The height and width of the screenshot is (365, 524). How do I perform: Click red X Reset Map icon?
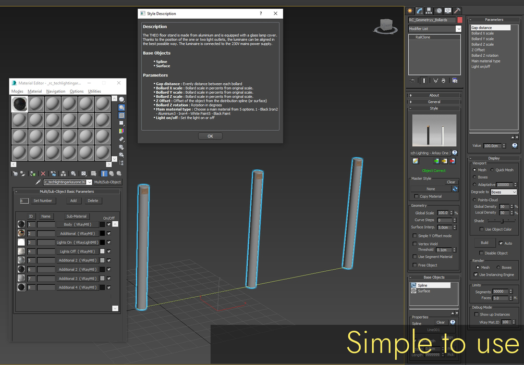point(43,173)
